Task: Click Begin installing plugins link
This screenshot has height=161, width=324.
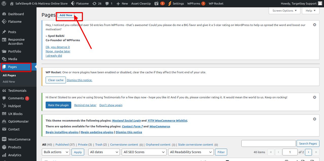Action: pos(62,132)
